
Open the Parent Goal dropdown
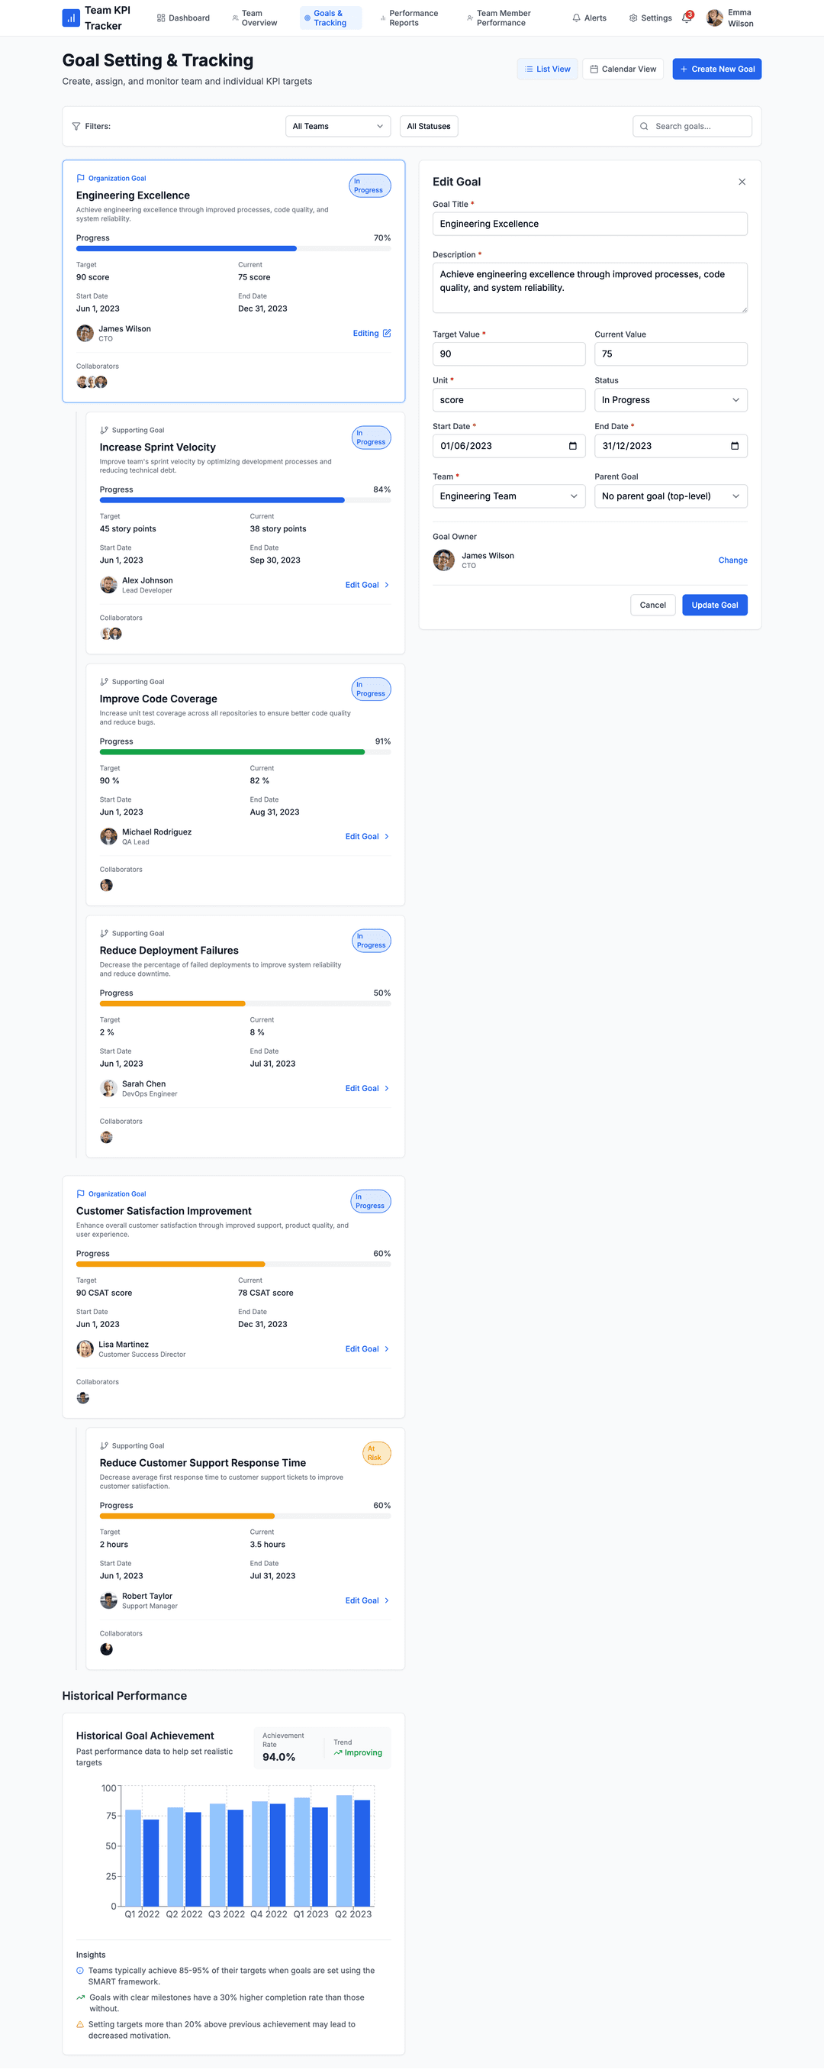670,496
